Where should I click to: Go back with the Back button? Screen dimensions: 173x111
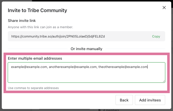click(x=124, y=100)
